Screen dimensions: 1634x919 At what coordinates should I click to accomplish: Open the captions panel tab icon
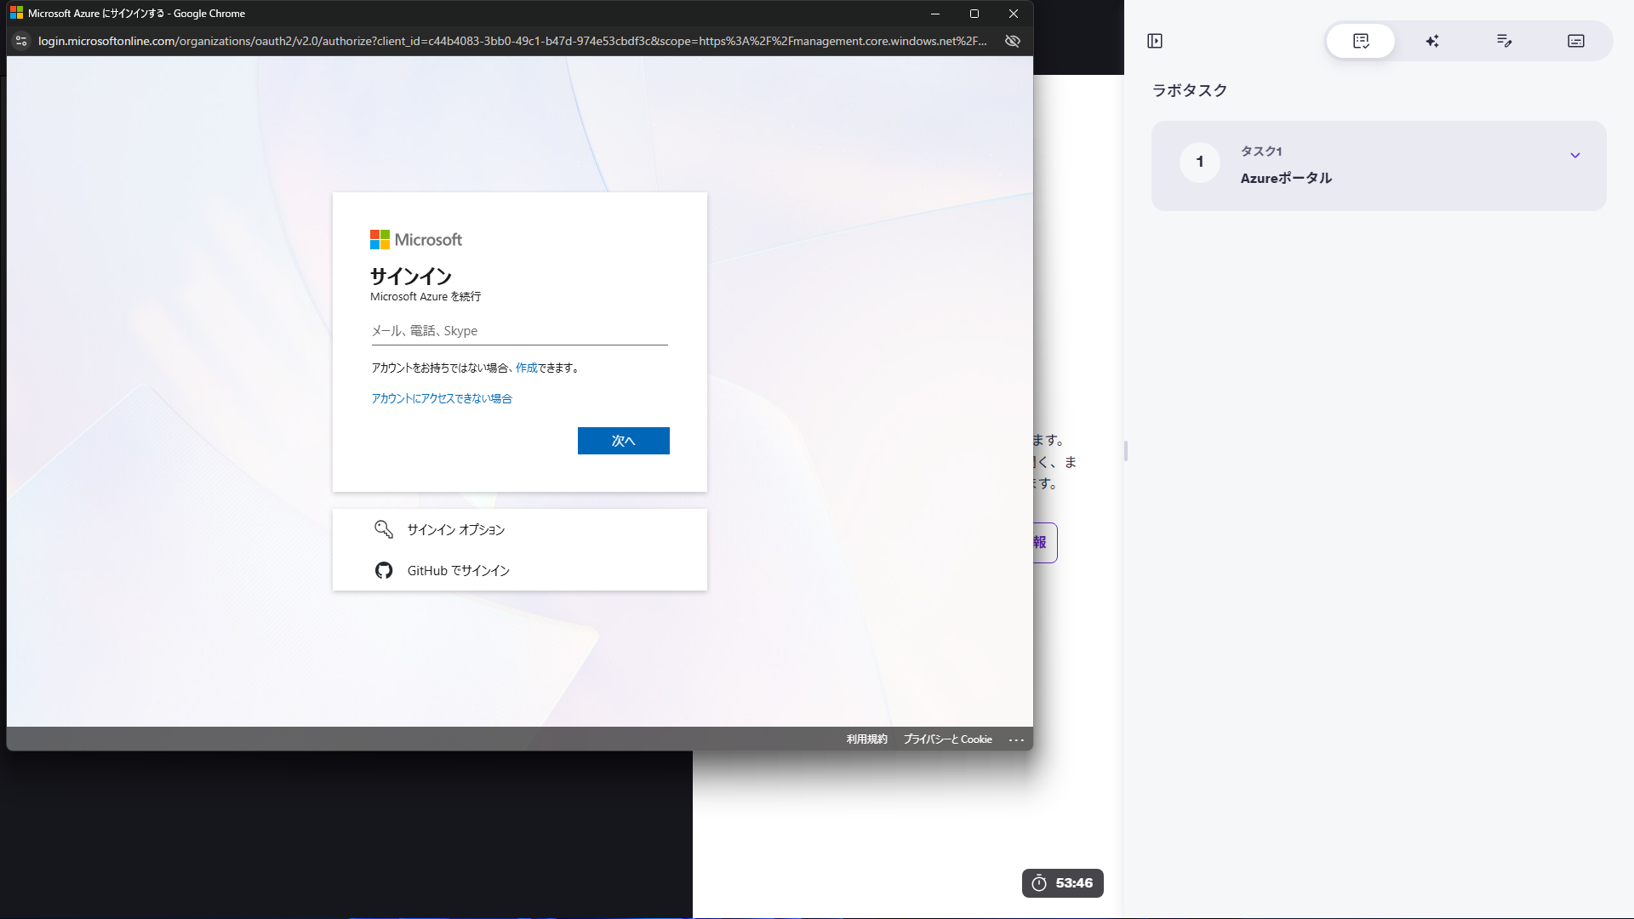pos(1576,41)
